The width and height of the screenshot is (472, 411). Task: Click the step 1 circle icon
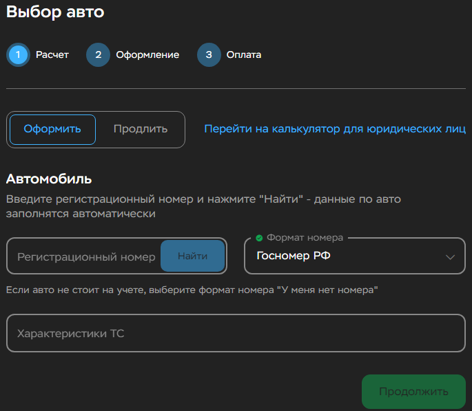(x=18, y=54)
